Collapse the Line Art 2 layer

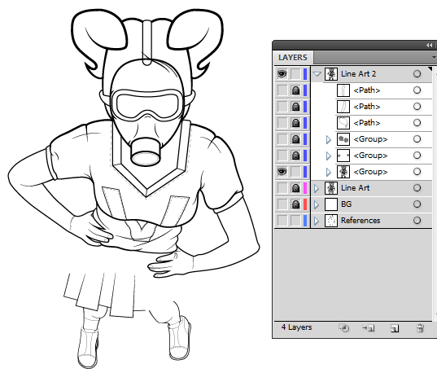point(317,74)
